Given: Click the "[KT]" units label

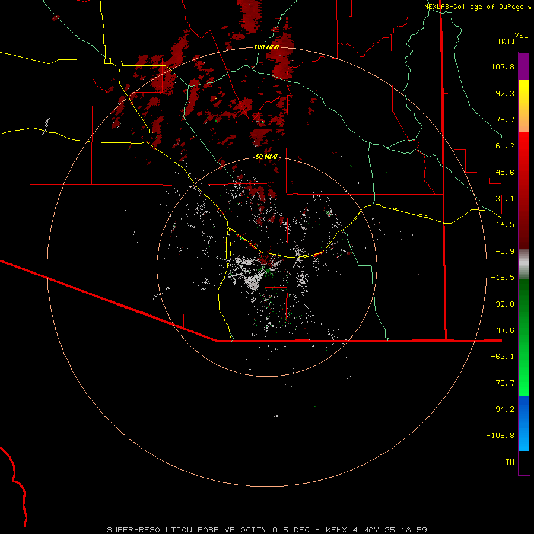Looking at the screenshot, I should 507,41.
